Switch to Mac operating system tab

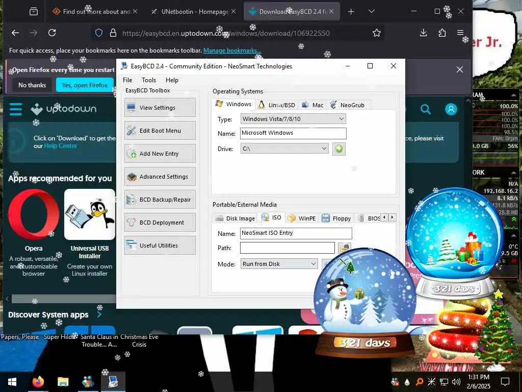click(312, 105)
